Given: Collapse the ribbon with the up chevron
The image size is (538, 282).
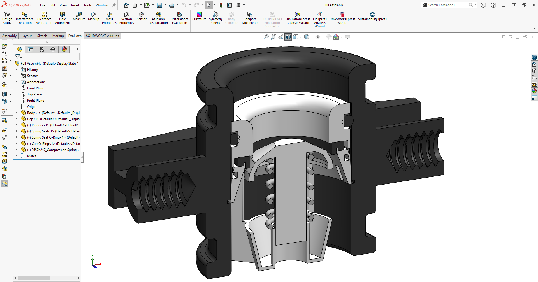Looking at the screenshot, I should 534,29.
